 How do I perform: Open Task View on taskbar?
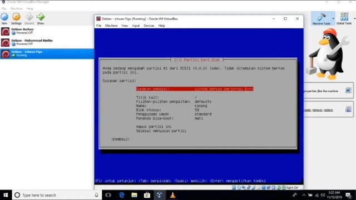pyautogui.click(x=108, y=195)
